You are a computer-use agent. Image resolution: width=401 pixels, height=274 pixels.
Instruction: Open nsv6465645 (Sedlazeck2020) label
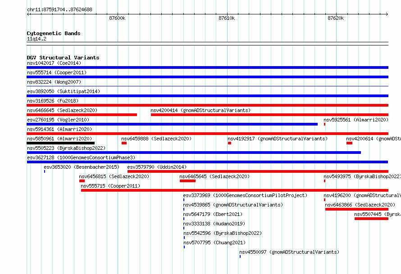[x=214, y=176]
